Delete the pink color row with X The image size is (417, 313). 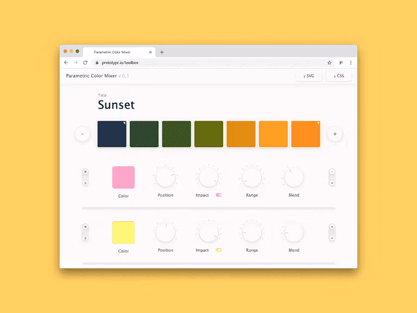pyautogui.click(x=85, y=172)
